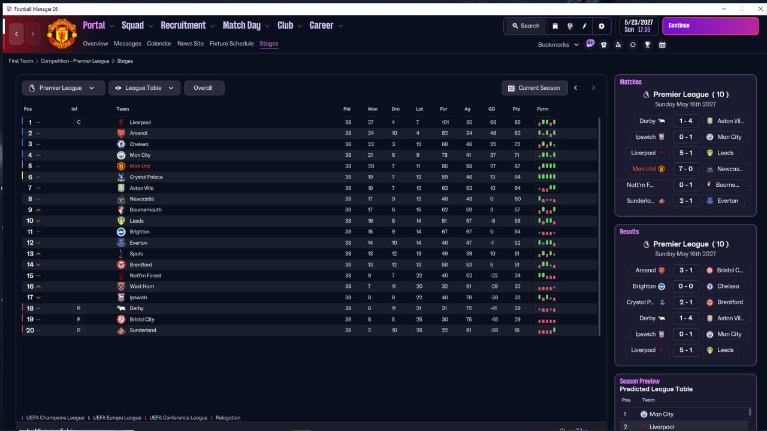Click the Inf column 'C' badge for Liverpool
This screenshot has height=431, width=767.
(x=78, y=122)
